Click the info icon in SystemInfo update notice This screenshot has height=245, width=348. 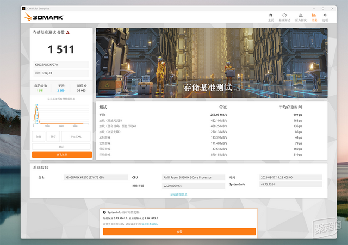(104, 212)
